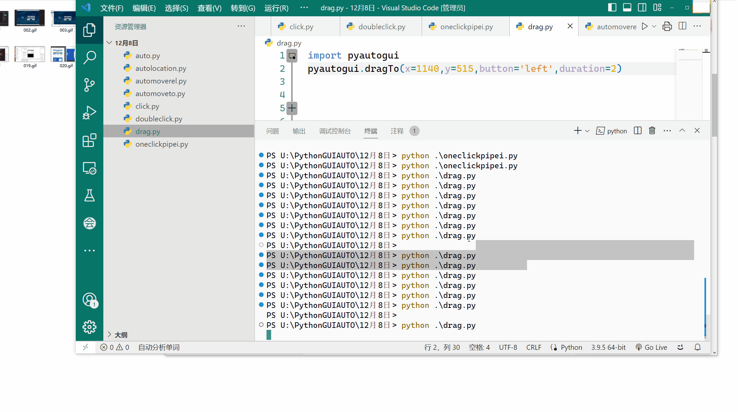Split the editor to the right
The image size is (738, 412).
[682, 26]
